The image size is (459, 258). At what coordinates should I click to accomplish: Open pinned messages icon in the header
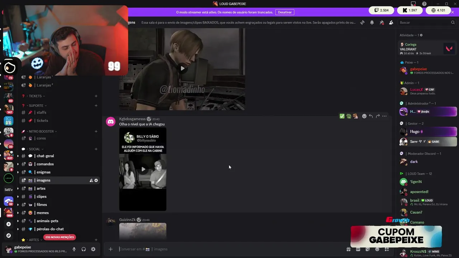(x=382, y=22)
